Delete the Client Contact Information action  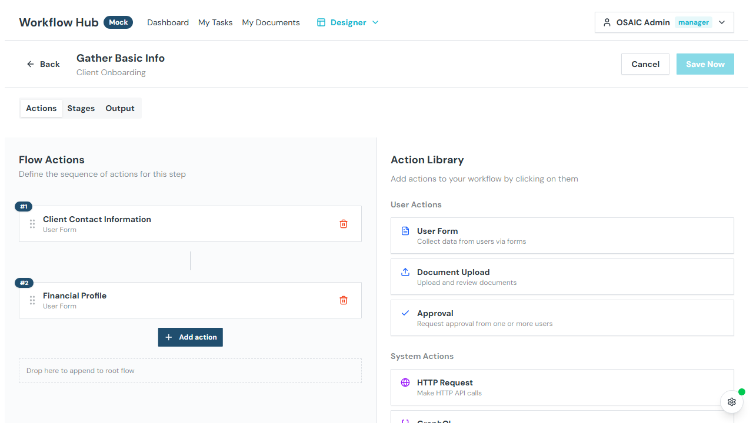(344, 223)
